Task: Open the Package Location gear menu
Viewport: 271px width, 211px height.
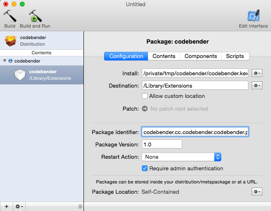Action: tap(257, 192)
